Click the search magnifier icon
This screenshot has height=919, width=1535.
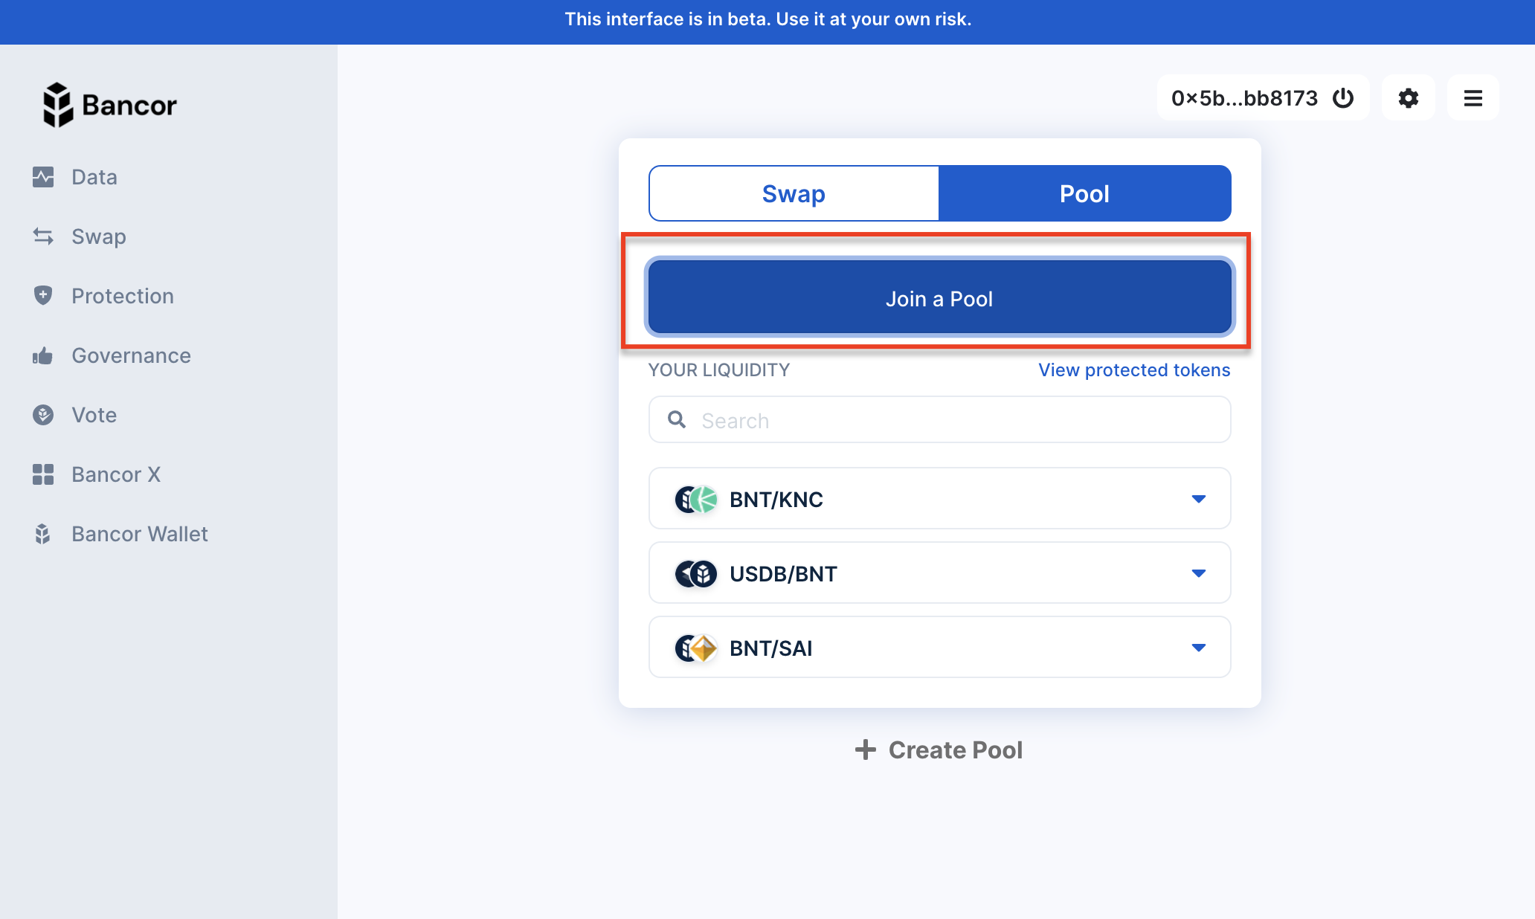pos(677,419)
